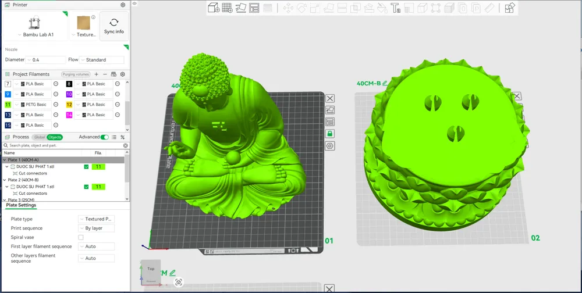The image size is (582, 293).
Task: Open nozzle Diameter 0.4 dropdown
Action: [x=45, y=60]
